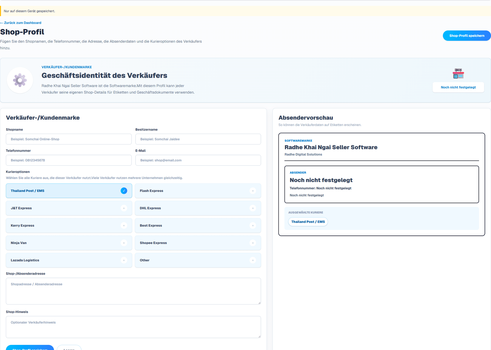Viewport: 491px width, 350px height.
Task: Click 'Telefonnummer: Noch nicht festgelegt' preview line
Action: pyautogui.click(x=320, y=188)
